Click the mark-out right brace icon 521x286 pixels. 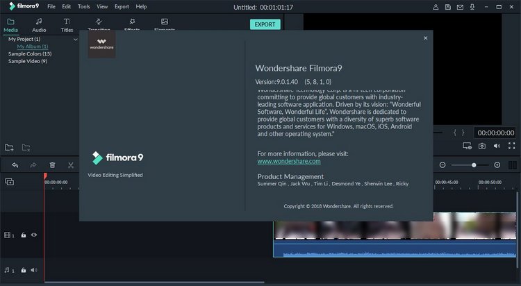pos(463,133)
